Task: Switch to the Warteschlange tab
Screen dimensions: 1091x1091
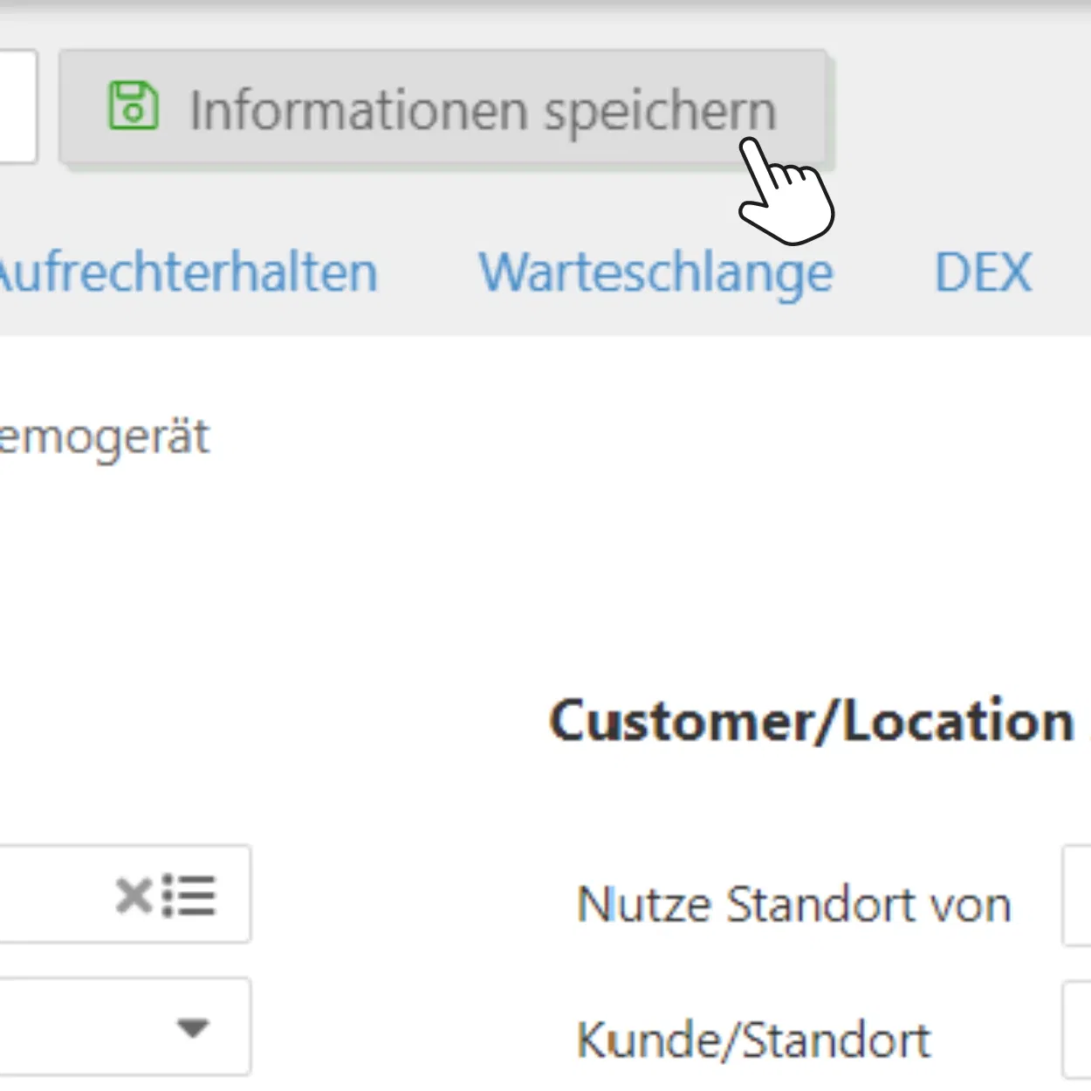Action: tap(655, 272)
